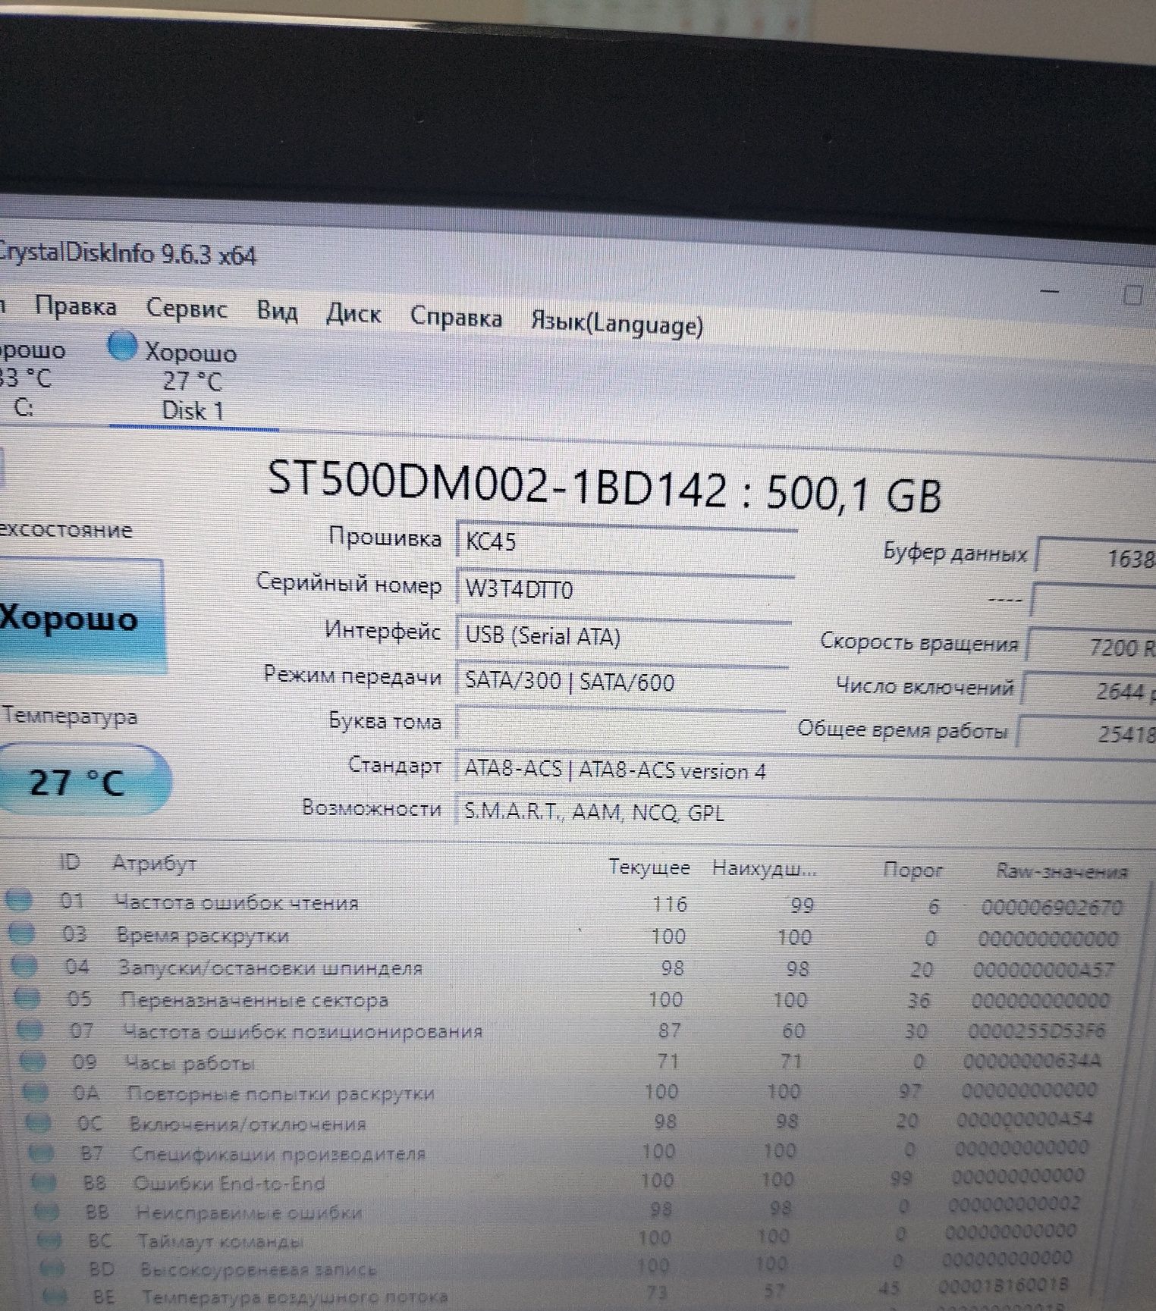Click the Число включений value 2644
The height and width of the screenshot is (1311, 1156).
[1089, 691]
